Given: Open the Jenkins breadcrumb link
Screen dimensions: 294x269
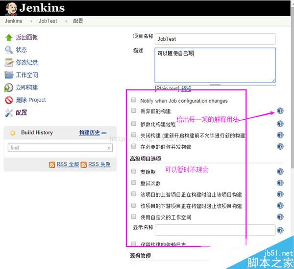Looking at the screenshot, I should [13, 21].
